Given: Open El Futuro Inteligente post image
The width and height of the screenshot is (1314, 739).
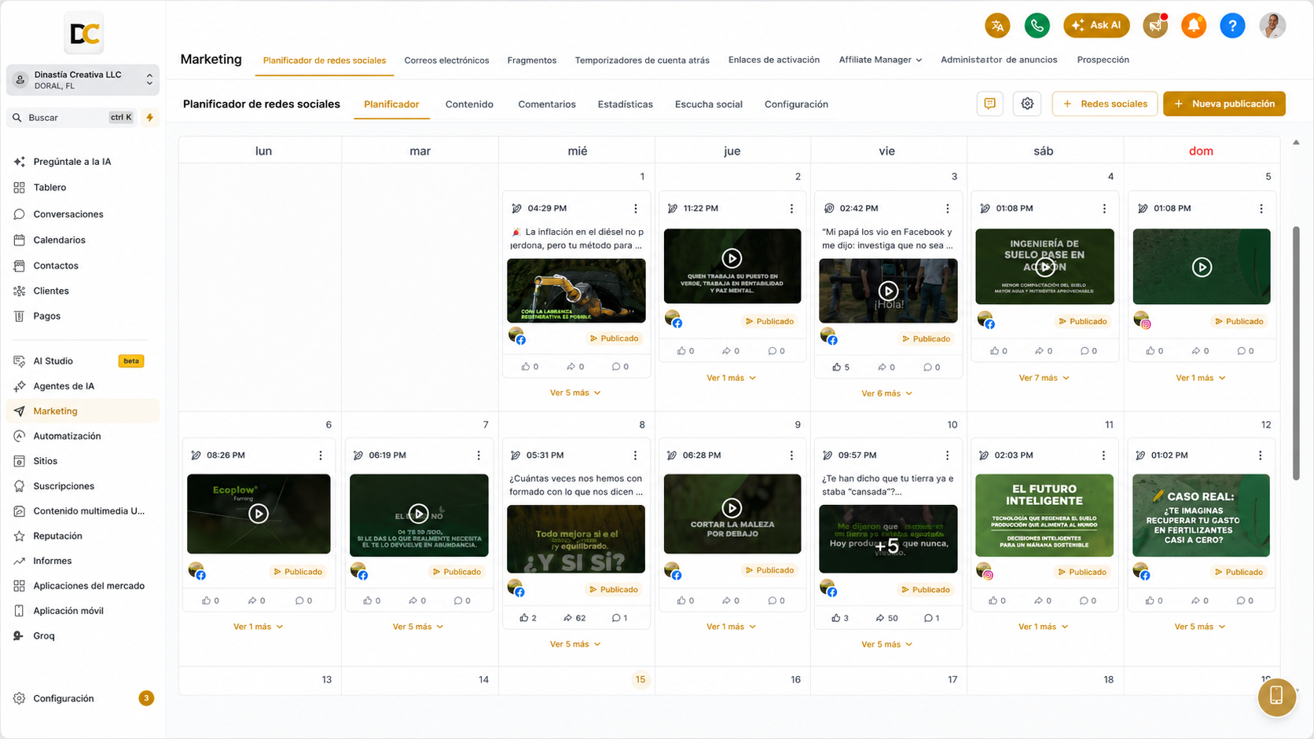Looking at the screenshot, I should click(1044, 515).
